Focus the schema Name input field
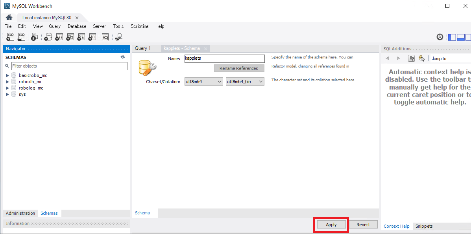 click(x=224, y=58)
